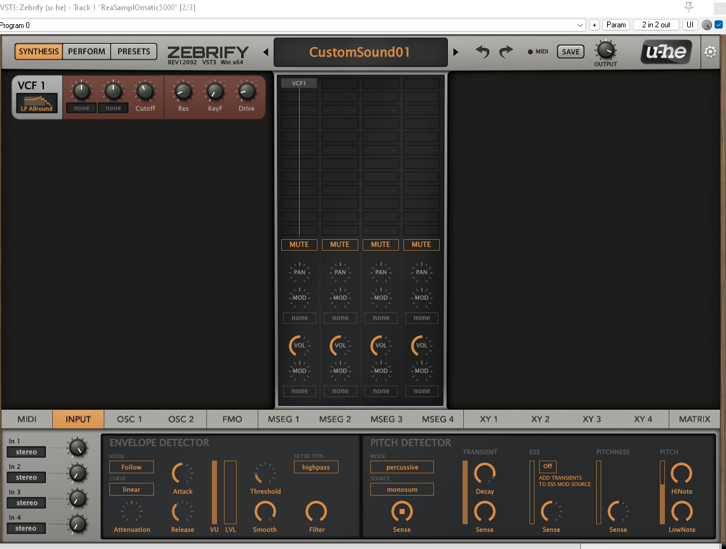Screen dimensions: 726x549
Task: Click the CustomSound01 preset name display
Action: click(x=360, y=52)
